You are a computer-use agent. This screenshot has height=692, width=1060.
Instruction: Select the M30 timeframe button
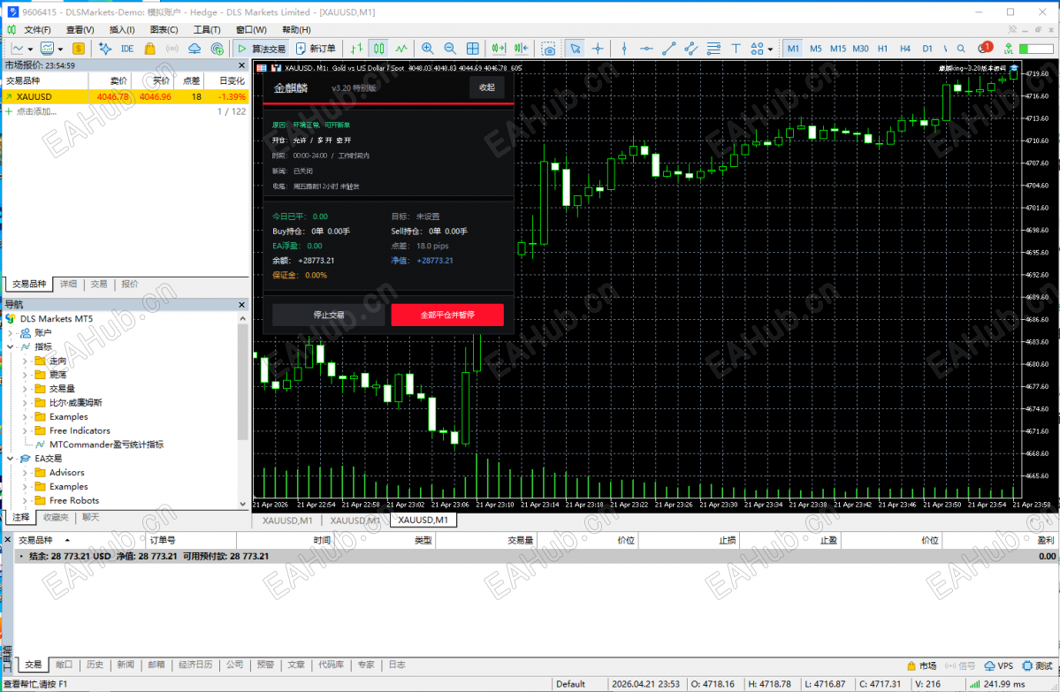tap(860, 49)
